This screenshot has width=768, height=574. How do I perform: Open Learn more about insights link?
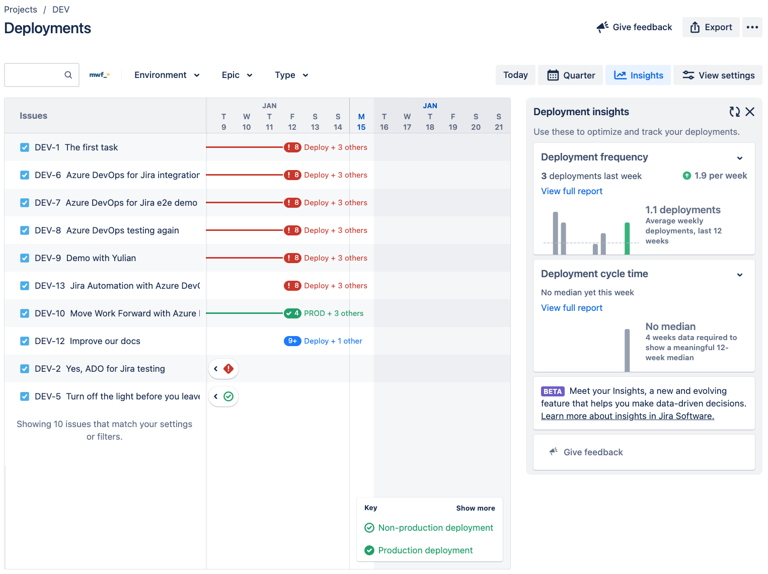pos(627,416)
